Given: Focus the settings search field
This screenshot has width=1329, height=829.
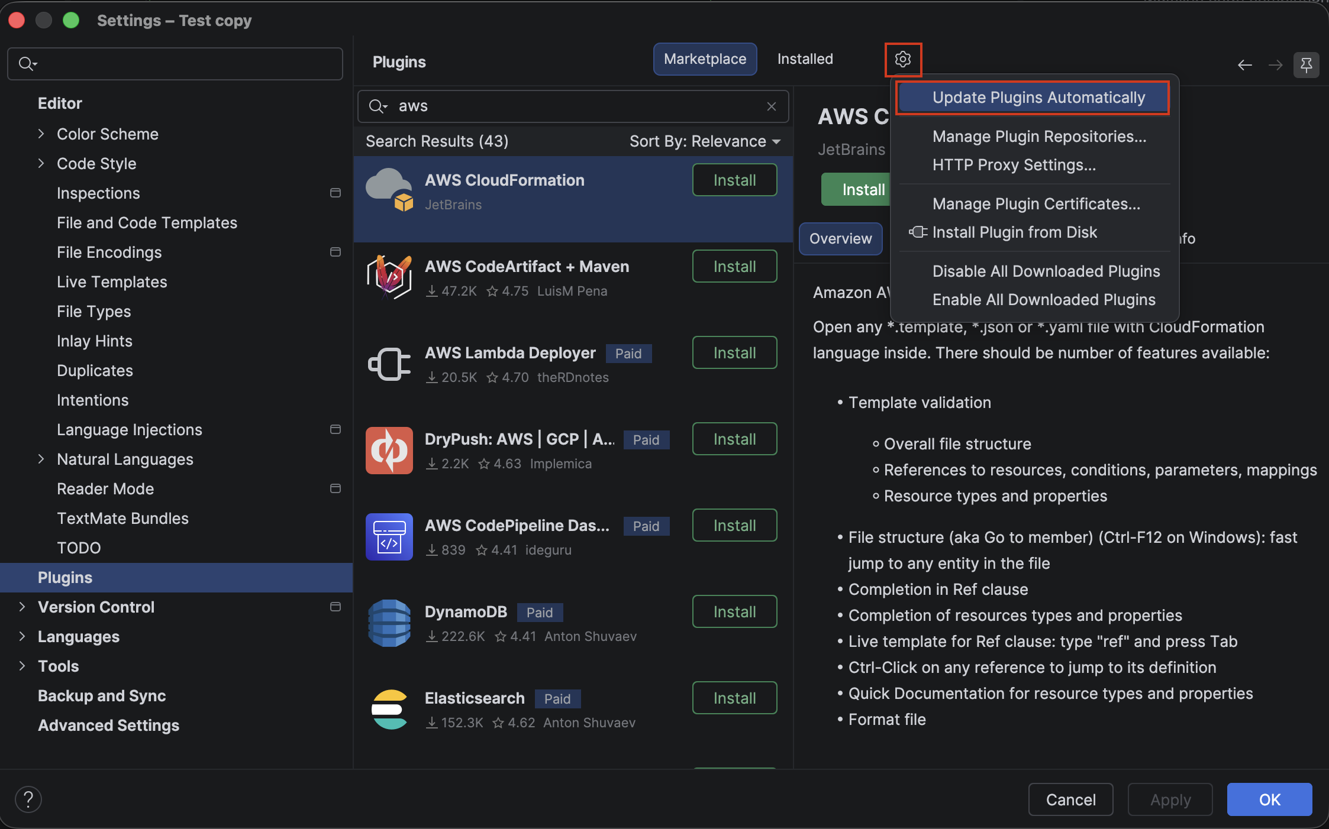Looking at the screenshot, I should pos(175,64).
